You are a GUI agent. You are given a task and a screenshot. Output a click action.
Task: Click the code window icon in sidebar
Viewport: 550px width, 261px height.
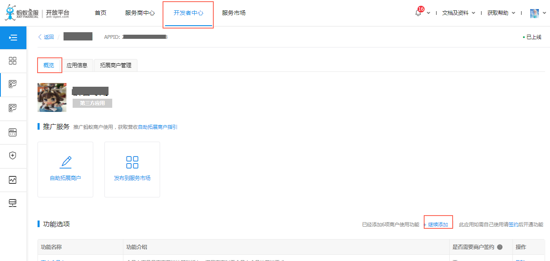[13, 133]
